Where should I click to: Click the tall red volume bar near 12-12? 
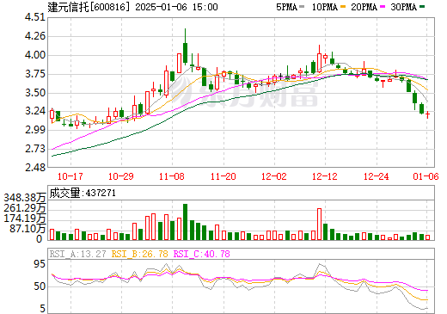click(319, 224)
